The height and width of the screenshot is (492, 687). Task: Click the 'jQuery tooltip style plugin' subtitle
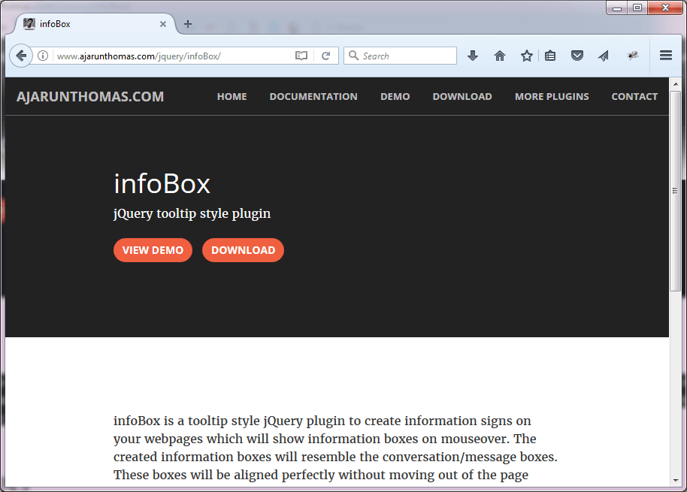point(192,213)
